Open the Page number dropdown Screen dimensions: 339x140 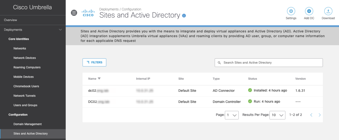(232, 115)
